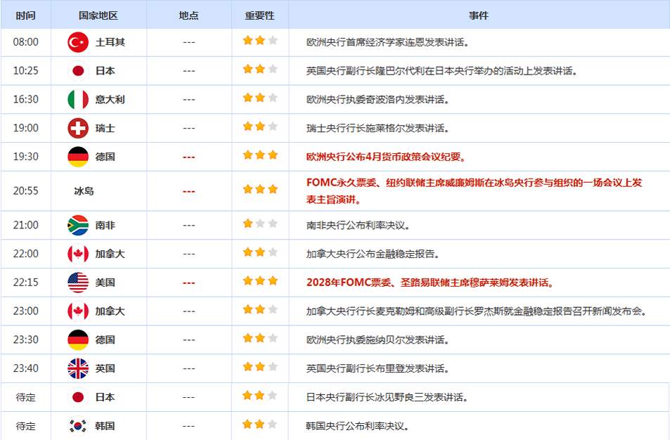Viewport: 670px width, 440px height.
Task: Click time cell 16:30
Action: click(25, 99)
